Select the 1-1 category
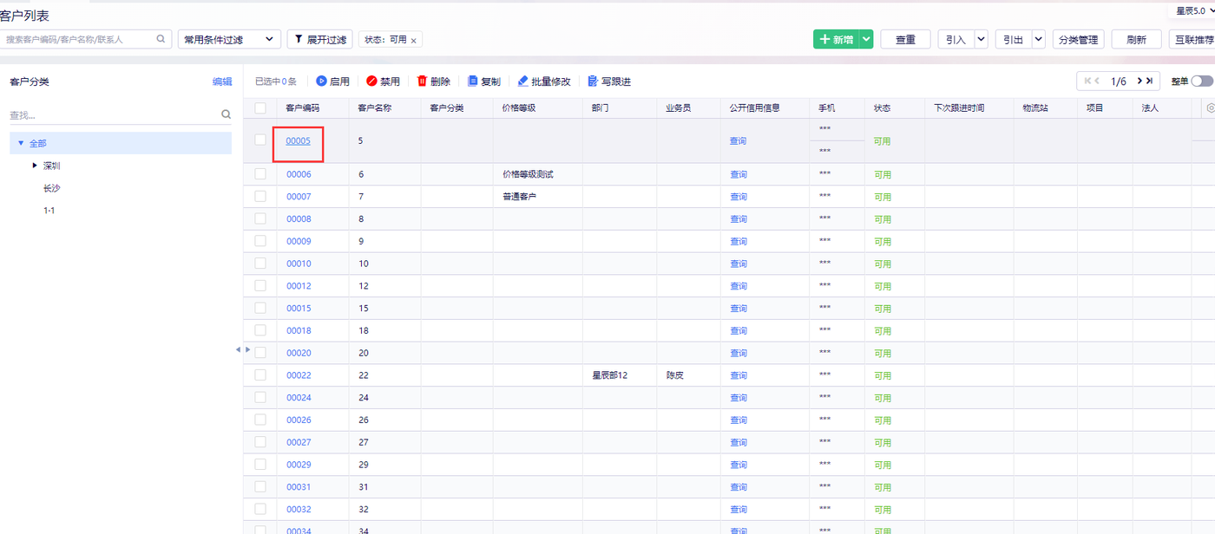The height and width of the screenshot is (534, 1215). (49, 211)
